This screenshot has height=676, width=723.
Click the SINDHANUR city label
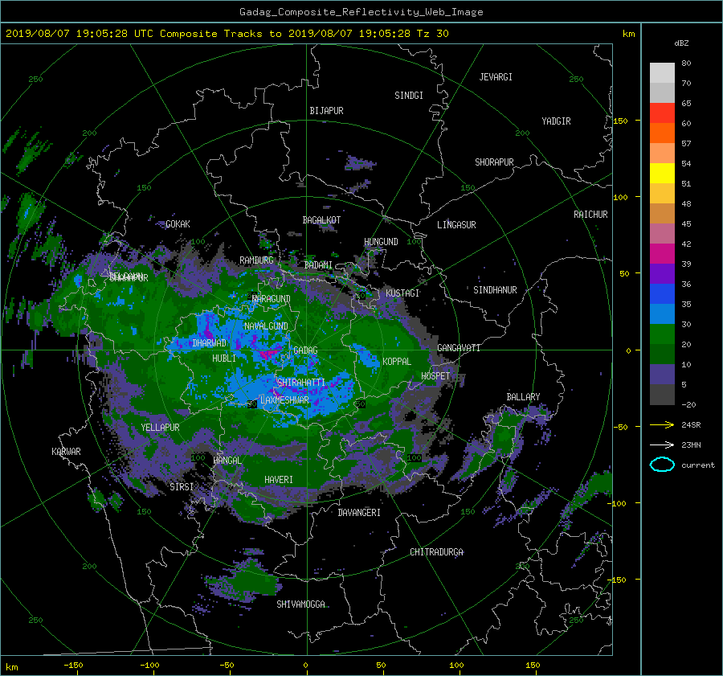pos(495,290)
